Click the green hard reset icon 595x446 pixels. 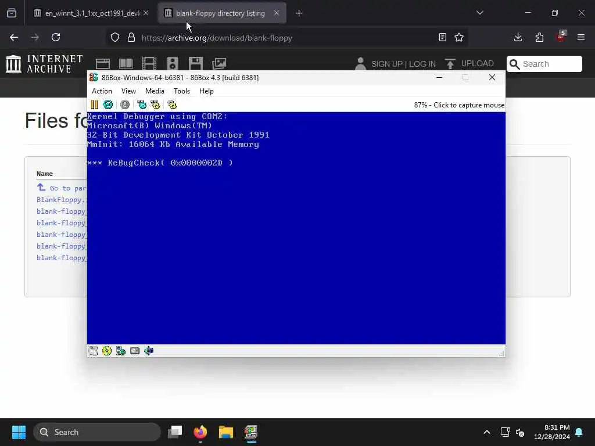coord(108,105)
